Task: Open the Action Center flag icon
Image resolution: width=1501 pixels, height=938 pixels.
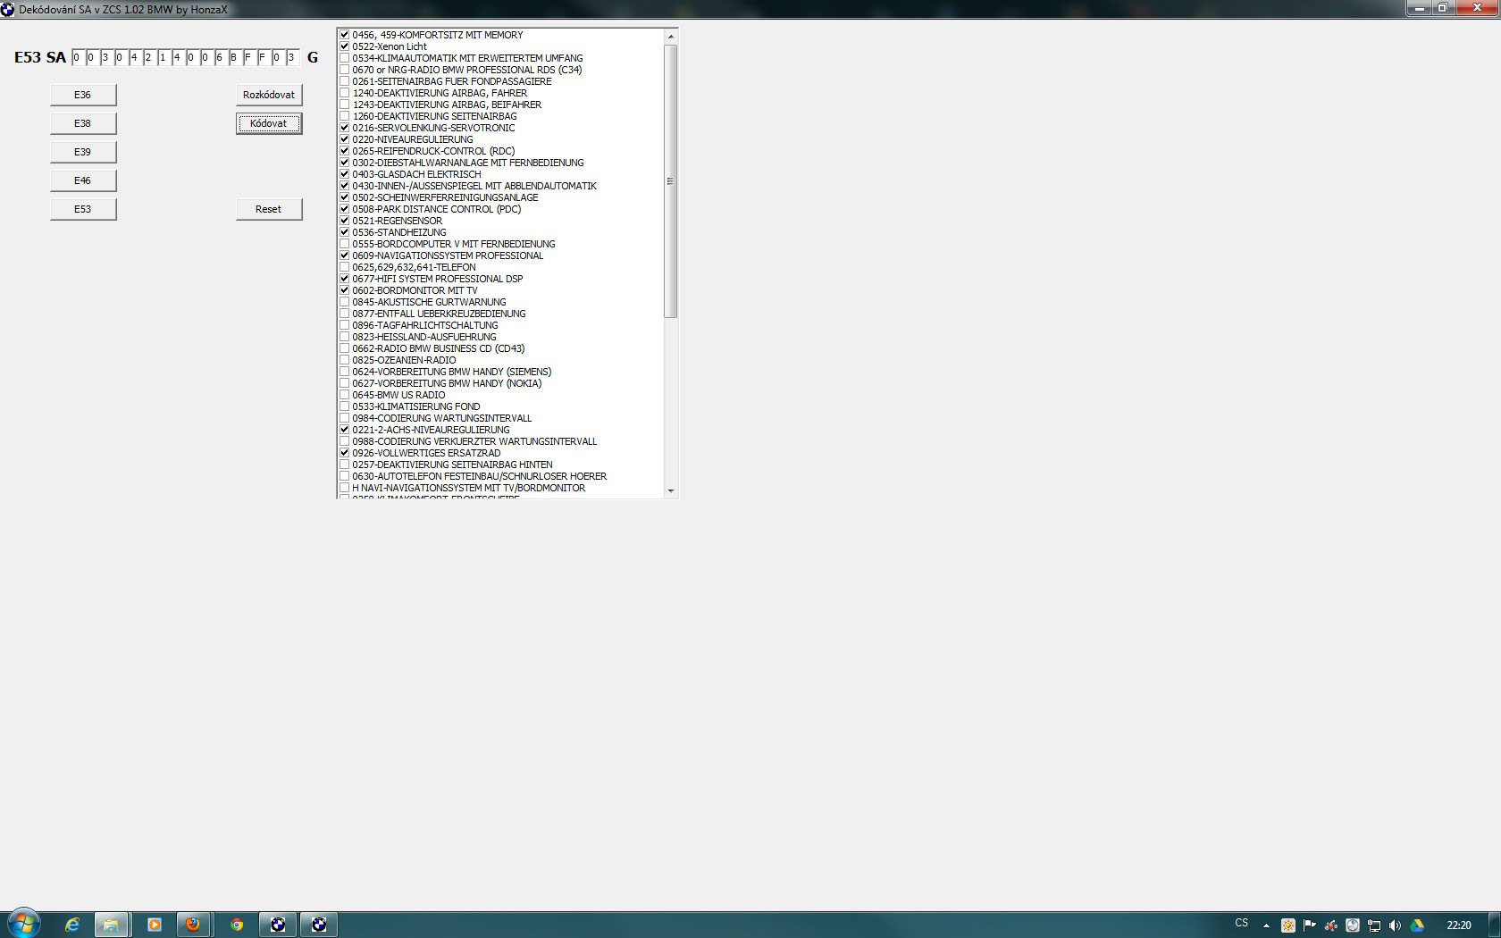Action: coord(1310,925)
